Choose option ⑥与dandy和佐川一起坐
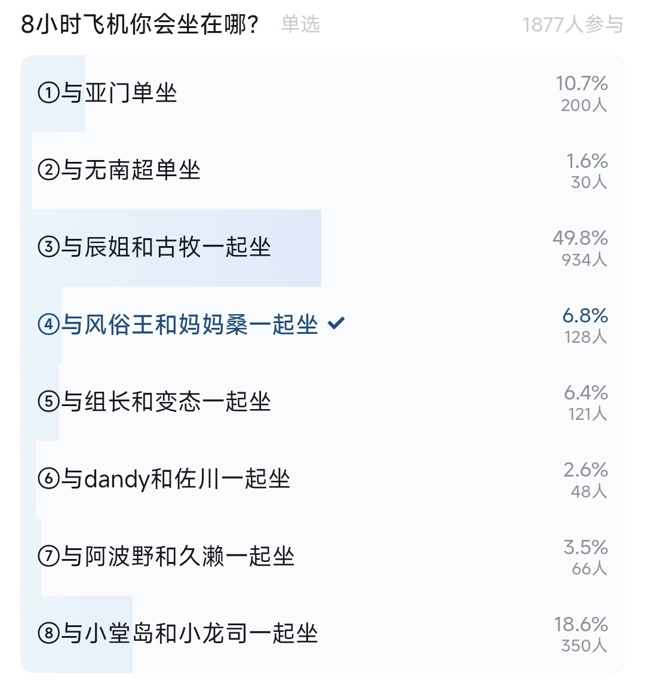645x685 pixels. coord(164,479)
